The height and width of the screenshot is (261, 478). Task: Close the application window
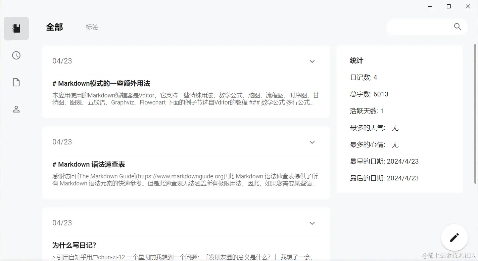coord(468,6)
